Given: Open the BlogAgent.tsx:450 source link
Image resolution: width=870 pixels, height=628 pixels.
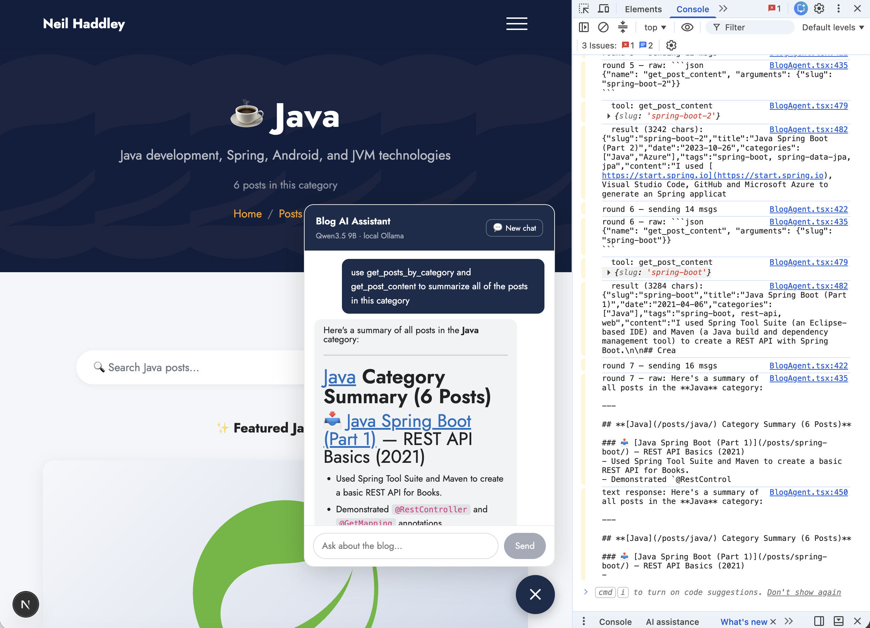Looking at the screenshot, I should (808, 492).
